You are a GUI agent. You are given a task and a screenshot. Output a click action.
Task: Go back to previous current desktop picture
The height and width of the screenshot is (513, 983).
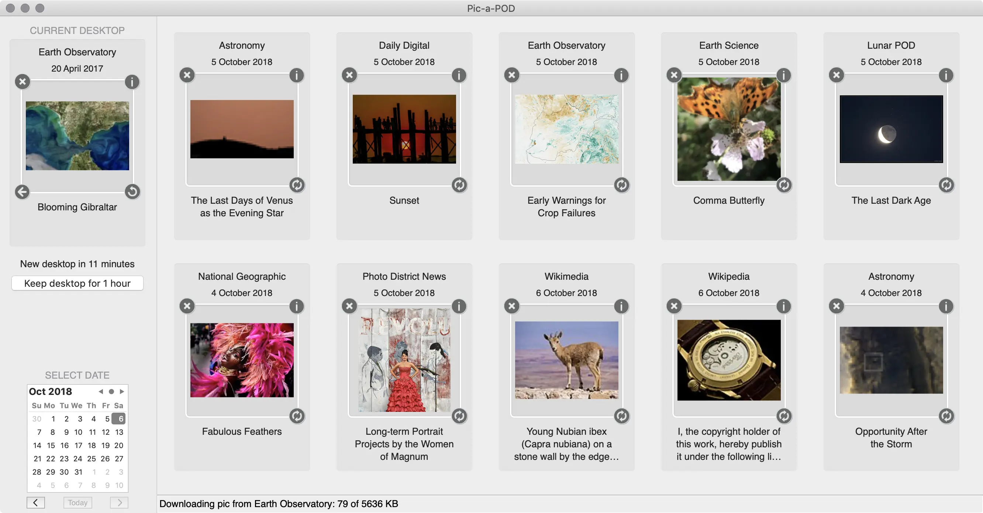click(x=22, y=192)
